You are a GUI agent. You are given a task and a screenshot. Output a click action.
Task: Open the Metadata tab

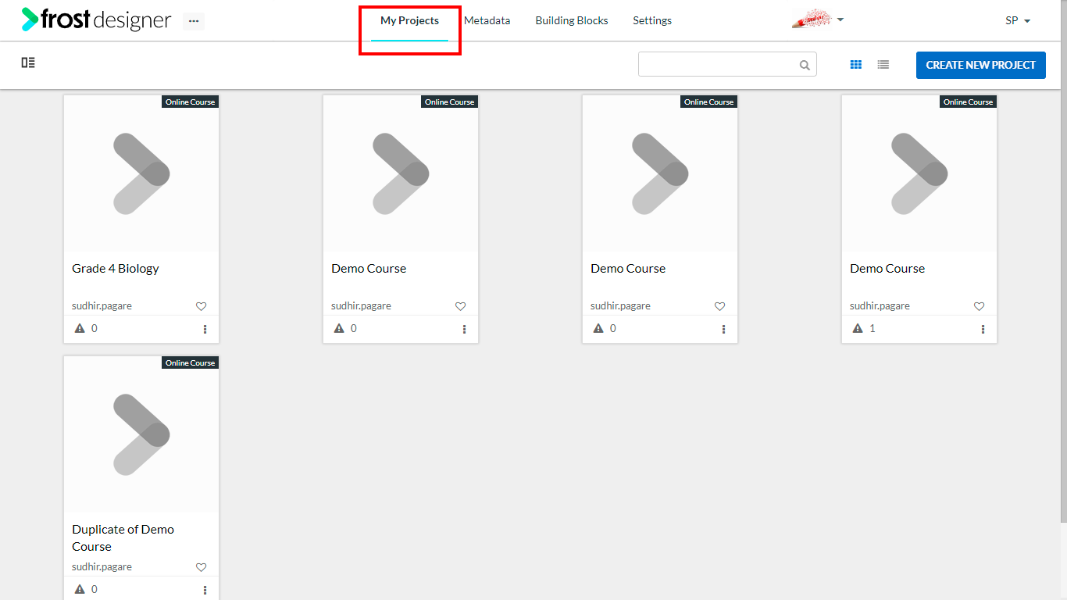tap(487, 20)
